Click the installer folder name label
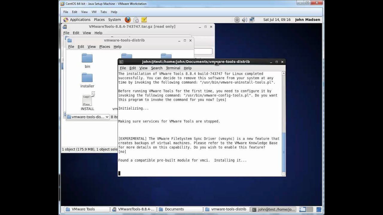Viewport: 383px width, 215px height. point(87,86)
